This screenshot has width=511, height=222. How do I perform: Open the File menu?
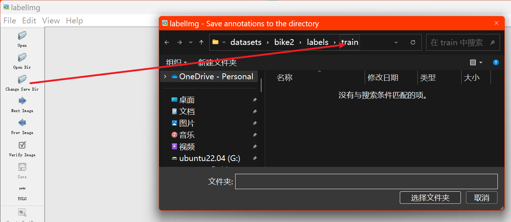tap(10, 20)
